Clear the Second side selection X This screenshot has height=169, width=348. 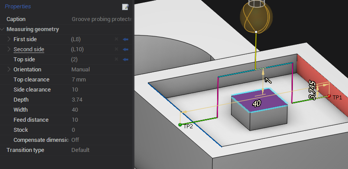point(116,49)
